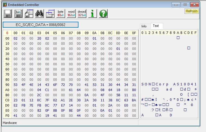
Task: Open help via green question mark
Action: pyautogui.click(x=103, y=14)
